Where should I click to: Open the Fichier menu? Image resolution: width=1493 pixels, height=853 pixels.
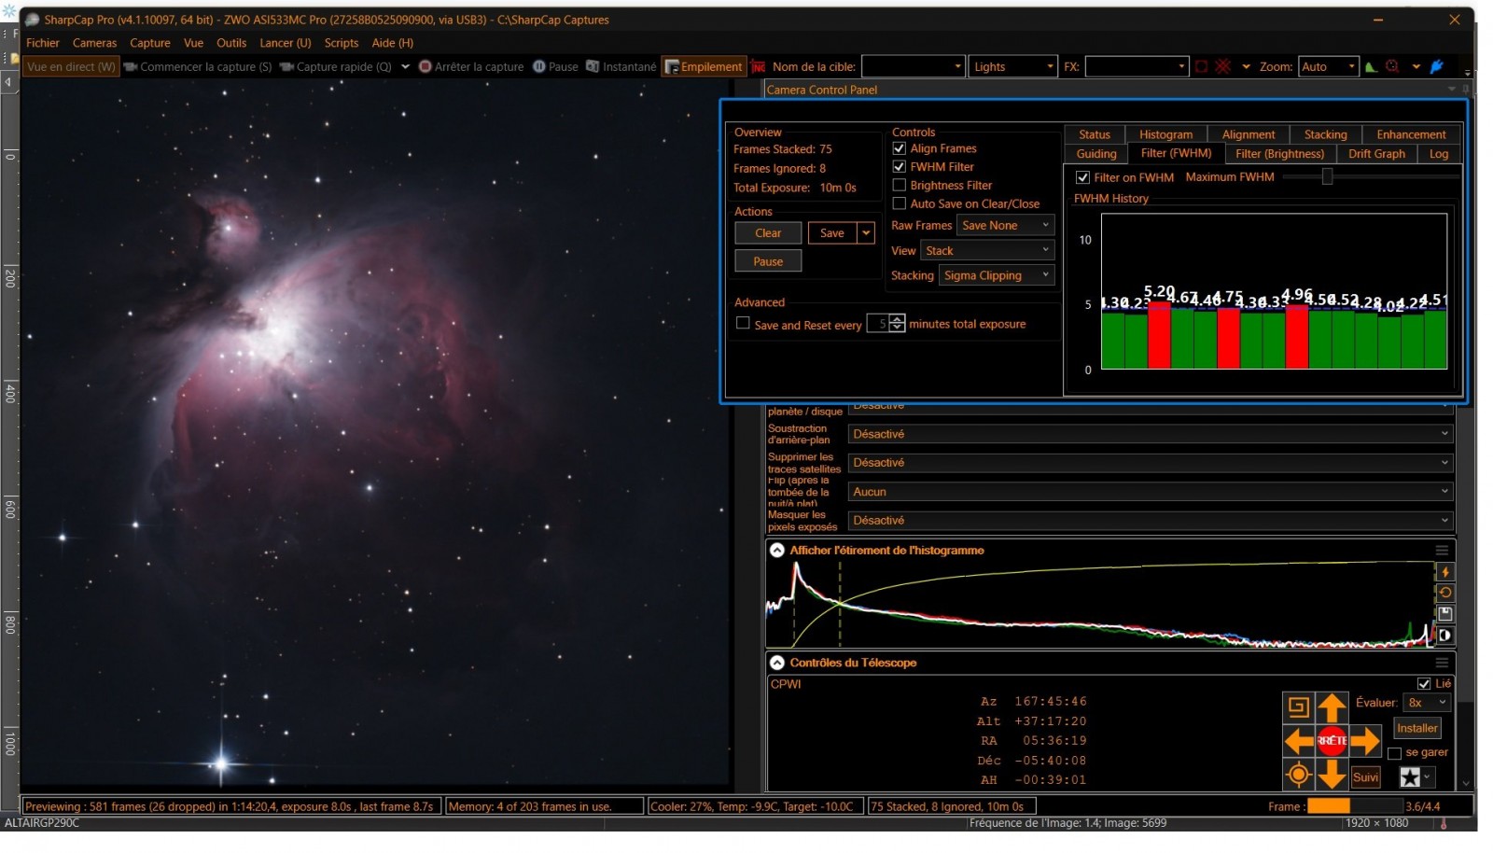coord(43,43)
